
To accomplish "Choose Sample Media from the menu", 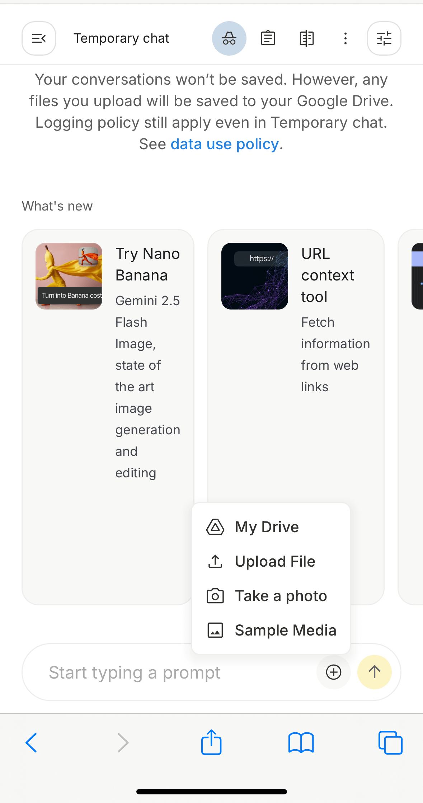I will coord(285,630).
